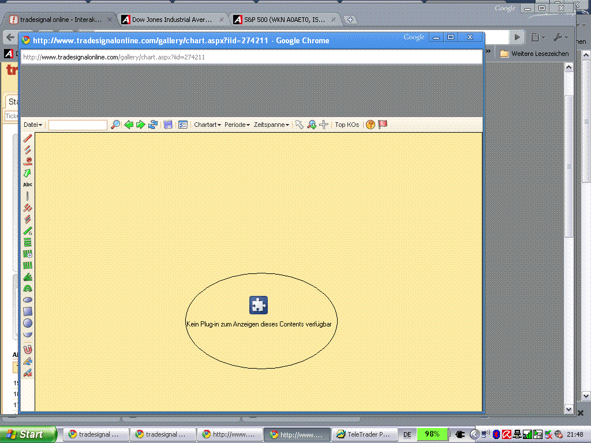
Task: Open the page menu in background Chrome window
Action: 538,37
